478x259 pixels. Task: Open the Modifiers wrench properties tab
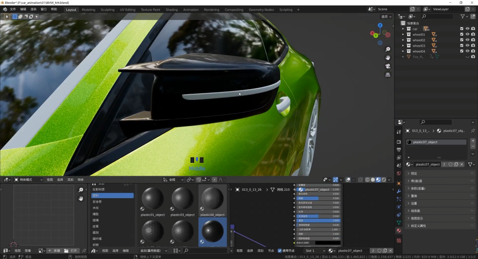coord(399,191)
